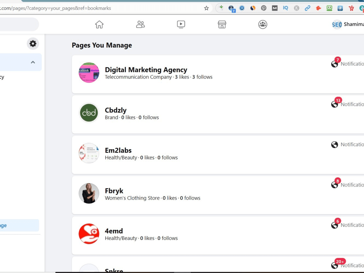Click 'Brand · 0 likes · 0 follows' text
The image size is (364, 273).
(x=132, y=118)
